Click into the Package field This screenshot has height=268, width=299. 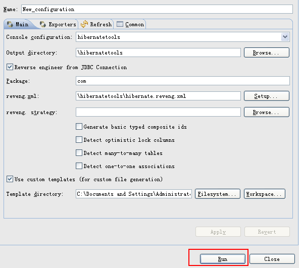tap(183, 81)
